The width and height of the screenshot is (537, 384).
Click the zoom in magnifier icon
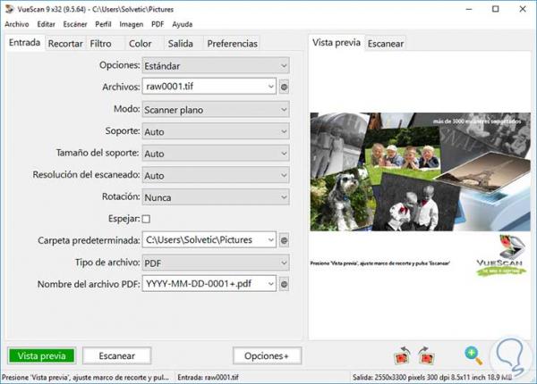tap(473, 355)
